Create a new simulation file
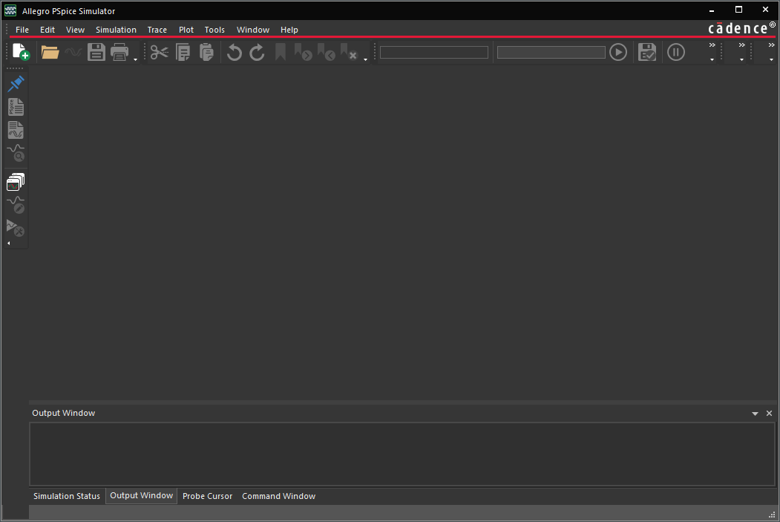Screen dimensions: 780x522 (20, 50)
